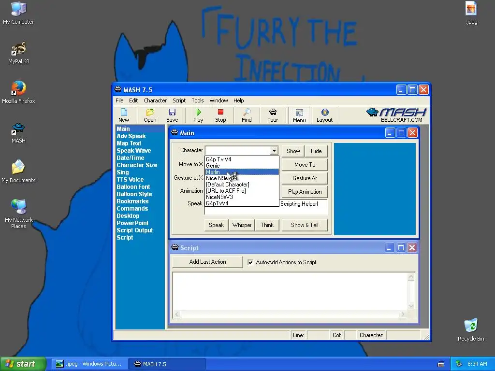Open the Find magnifier tool
This screenshot has height=371, width=495.
(x=247, y=115)
